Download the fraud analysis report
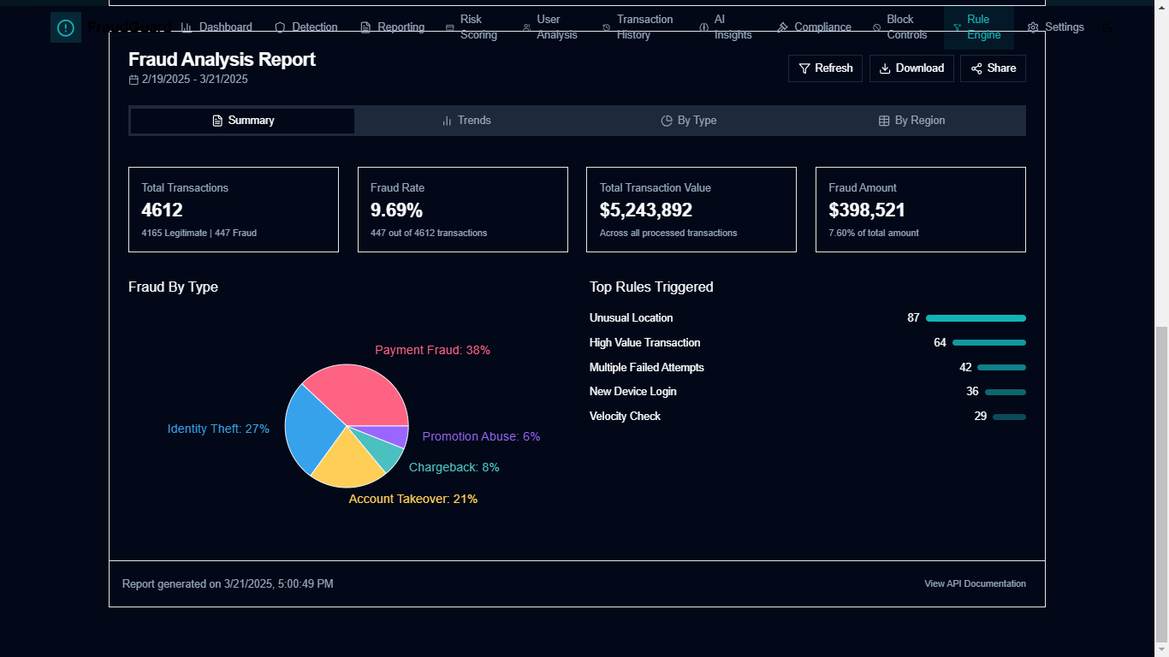 911,68
